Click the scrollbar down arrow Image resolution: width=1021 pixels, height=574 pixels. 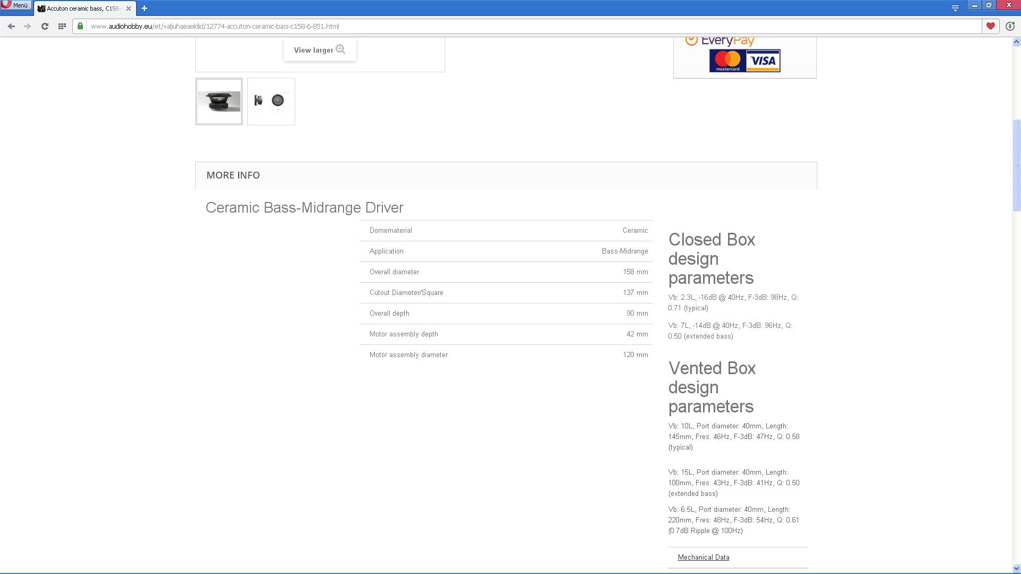click(x=1016, y=569)
